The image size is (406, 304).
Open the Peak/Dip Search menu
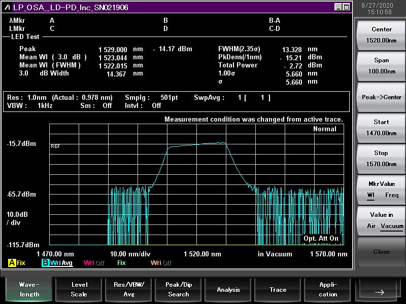tap(179, 289)
